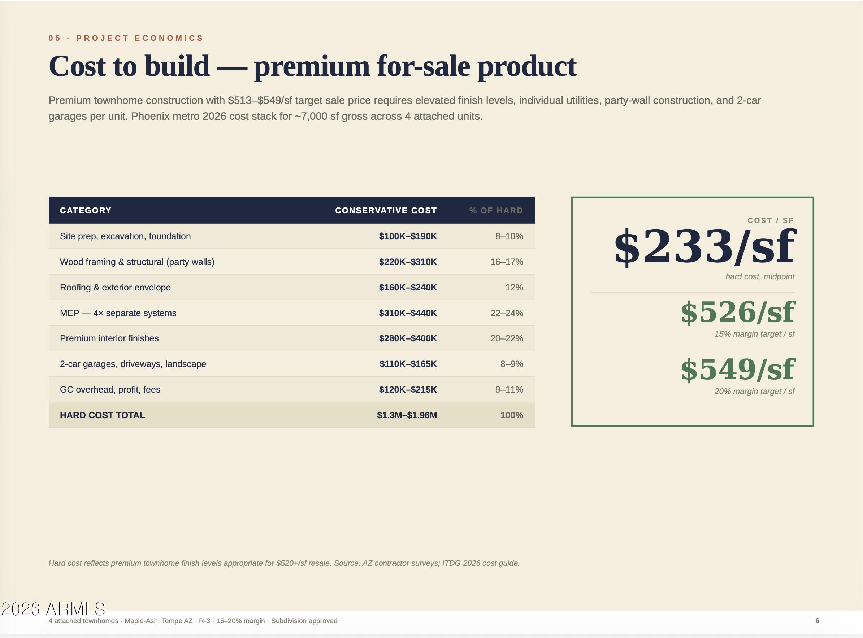Image resolution: width=863 pixels, height=638 pixels.
Task: Click the '$233/sf' hard cost figure
Action: click(704, 246)
